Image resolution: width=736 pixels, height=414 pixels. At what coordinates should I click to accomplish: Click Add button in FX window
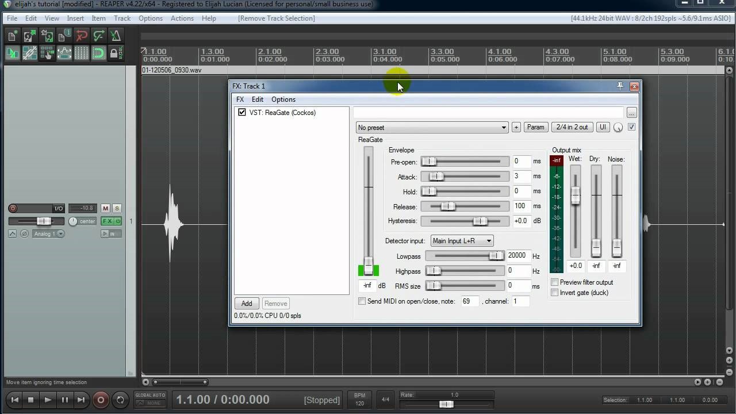[x=247, y=304]
